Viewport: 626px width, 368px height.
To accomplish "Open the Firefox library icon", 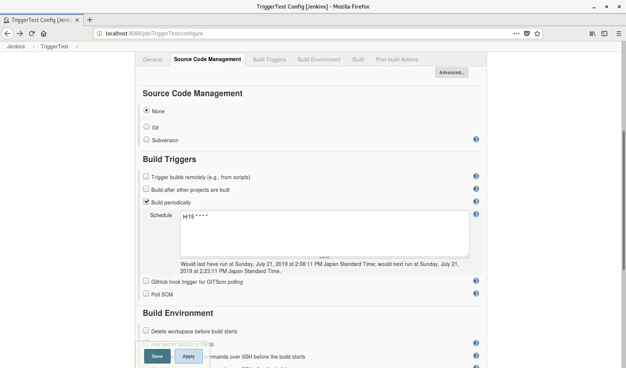I will 592,34.
